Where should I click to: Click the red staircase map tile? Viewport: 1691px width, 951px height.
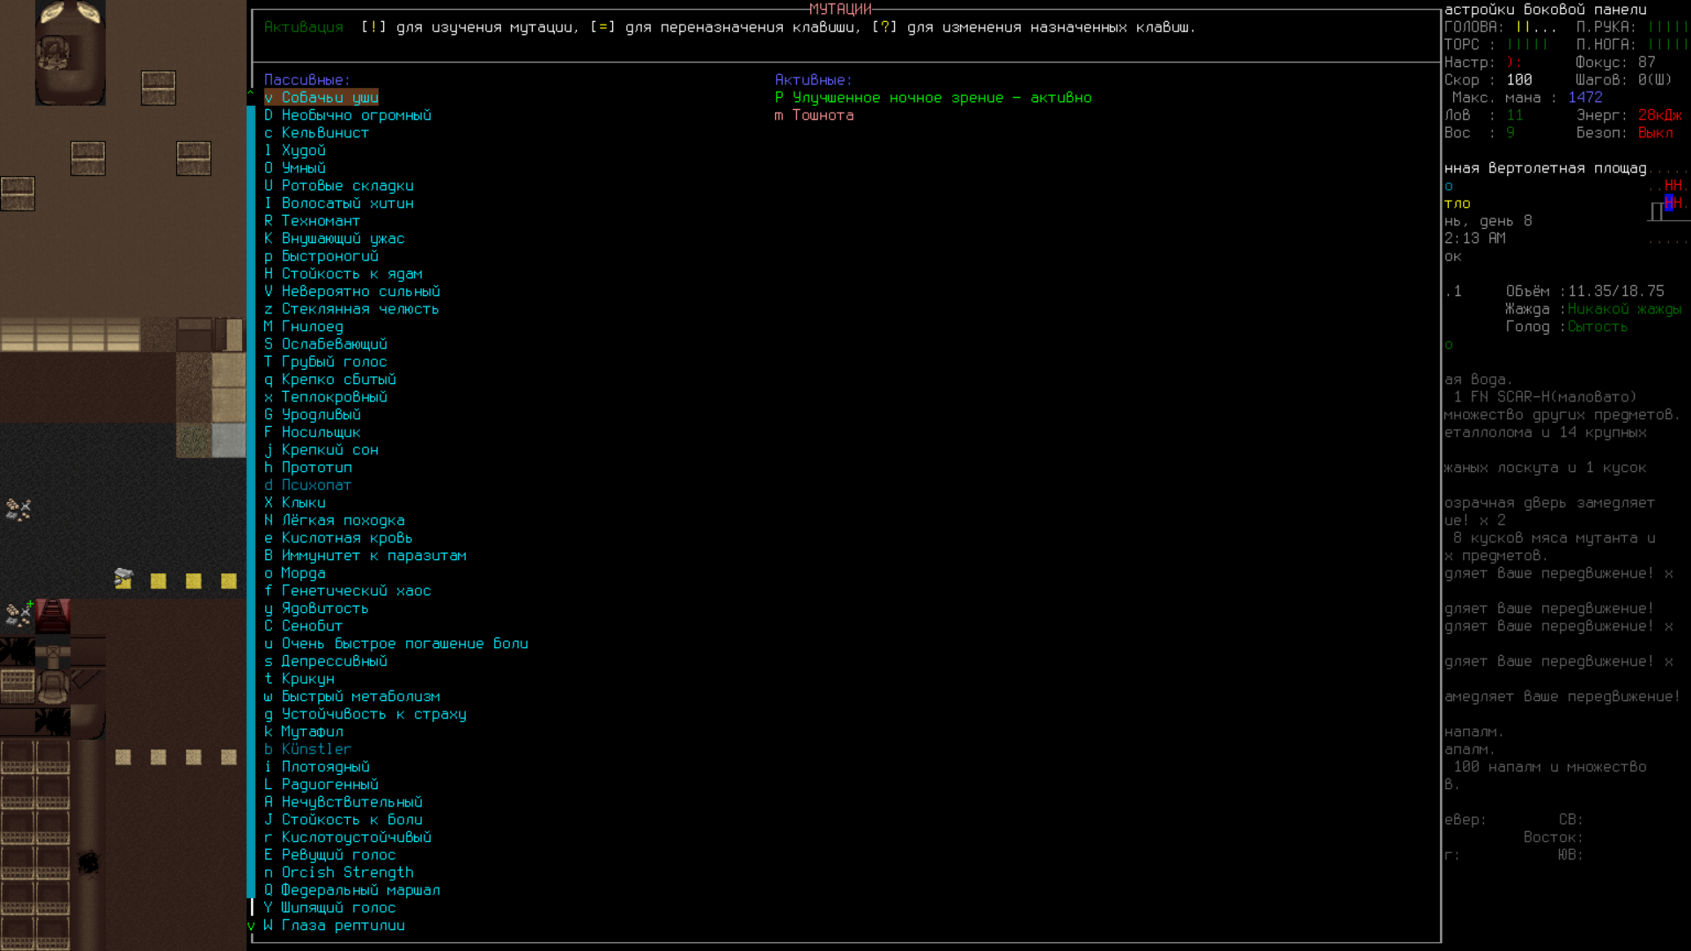(x=53, y=616)
